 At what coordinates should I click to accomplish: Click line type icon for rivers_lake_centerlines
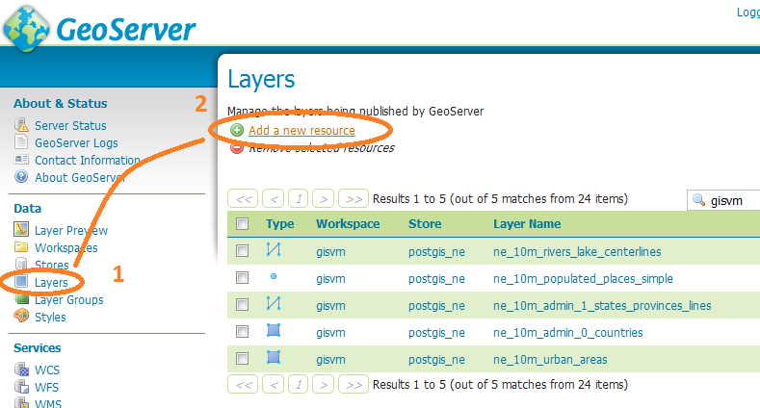(274, 250)
